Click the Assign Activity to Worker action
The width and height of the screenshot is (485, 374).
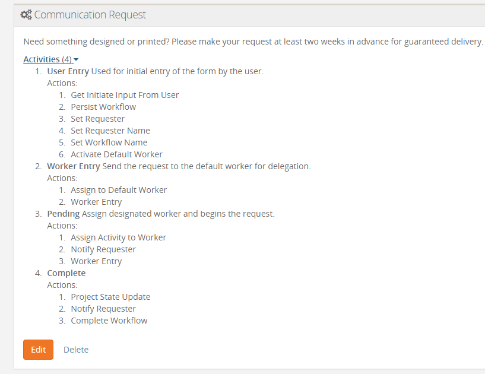(118, 237)
